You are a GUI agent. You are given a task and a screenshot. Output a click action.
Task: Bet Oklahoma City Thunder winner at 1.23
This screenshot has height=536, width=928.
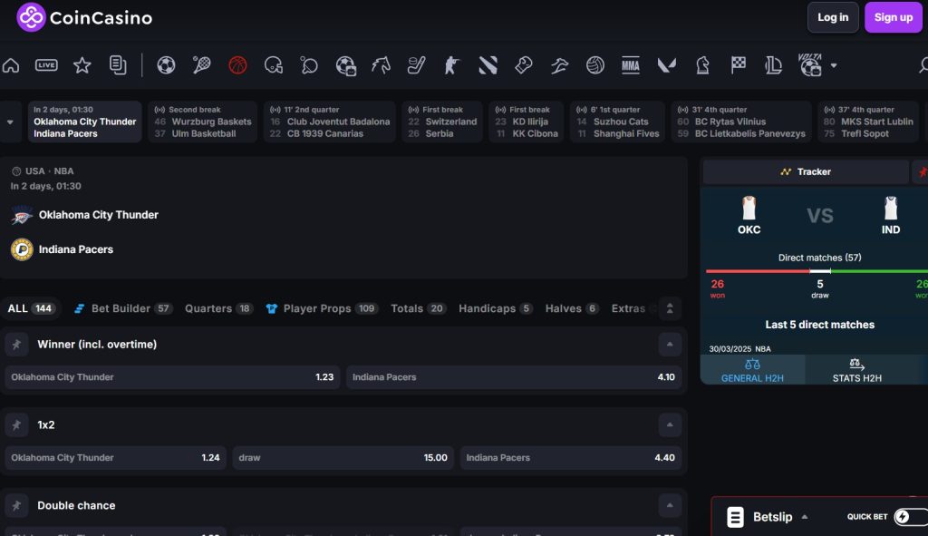click(x=172, y=377)
